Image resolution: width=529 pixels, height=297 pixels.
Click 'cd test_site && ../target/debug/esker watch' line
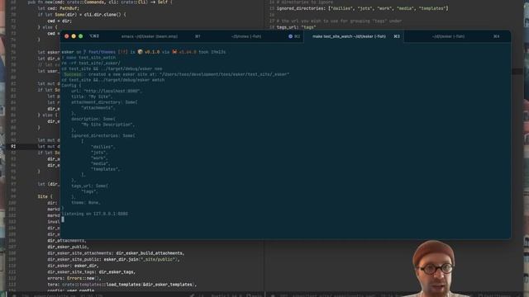[x=113, y=80]
